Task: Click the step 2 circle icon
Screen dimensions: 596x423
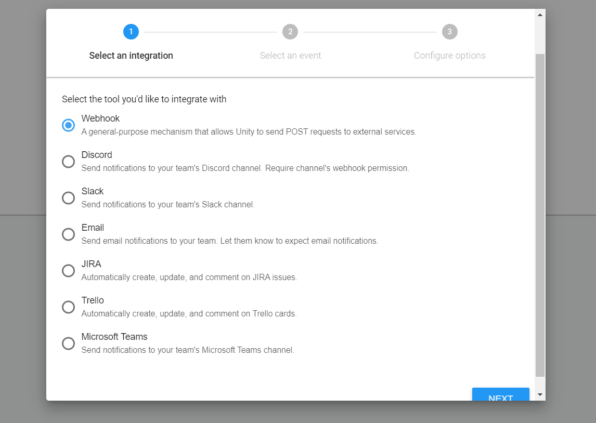Action: (290, 32)
